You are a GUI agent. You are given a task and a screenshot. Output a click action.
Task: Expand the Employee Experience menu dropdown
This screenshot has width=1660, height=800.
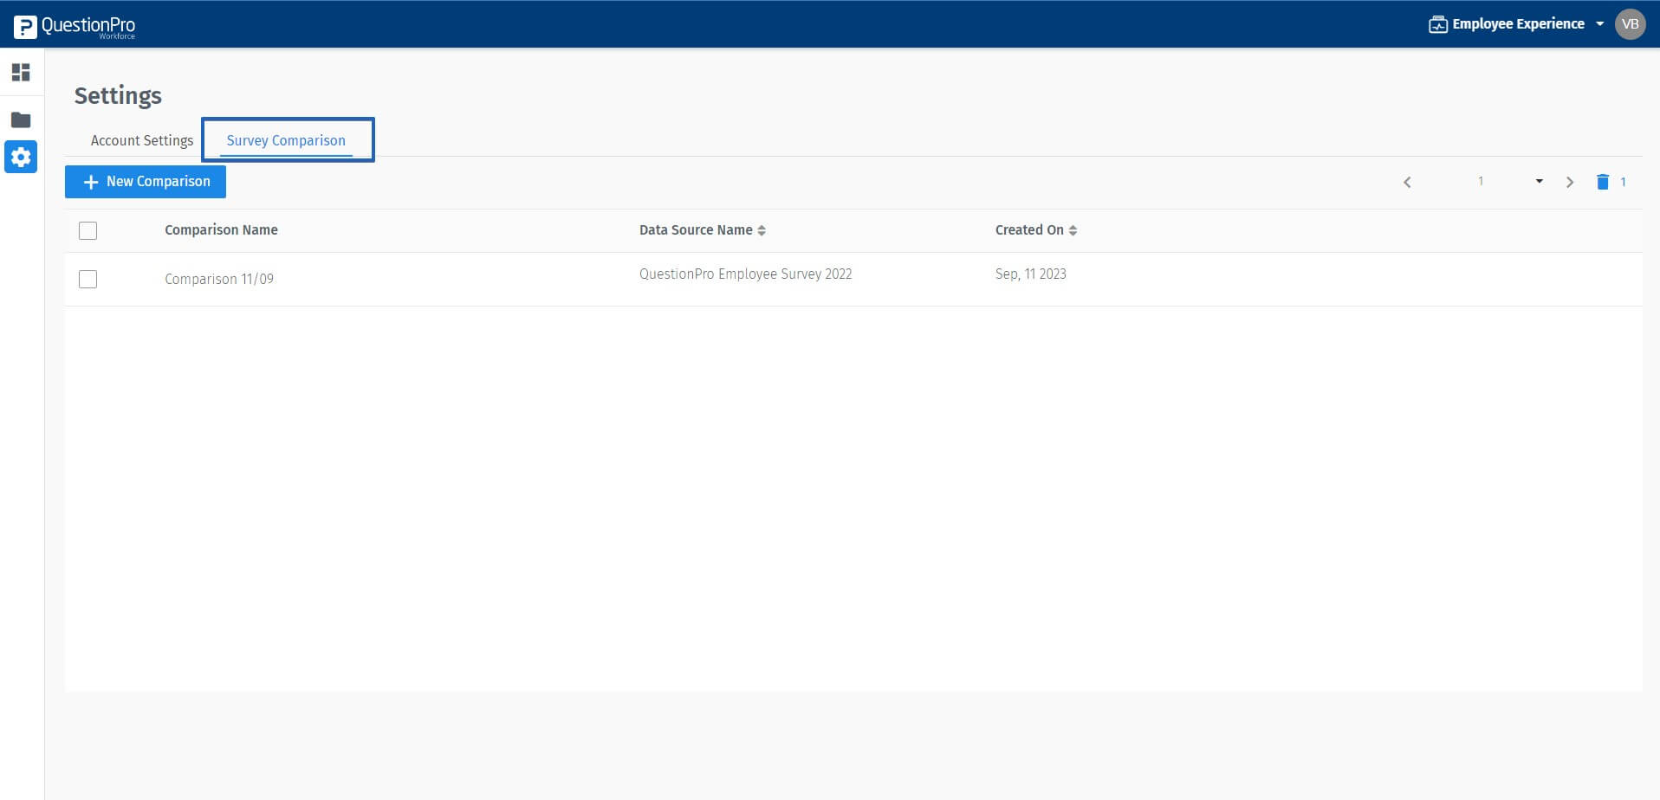pos(1599,24)
